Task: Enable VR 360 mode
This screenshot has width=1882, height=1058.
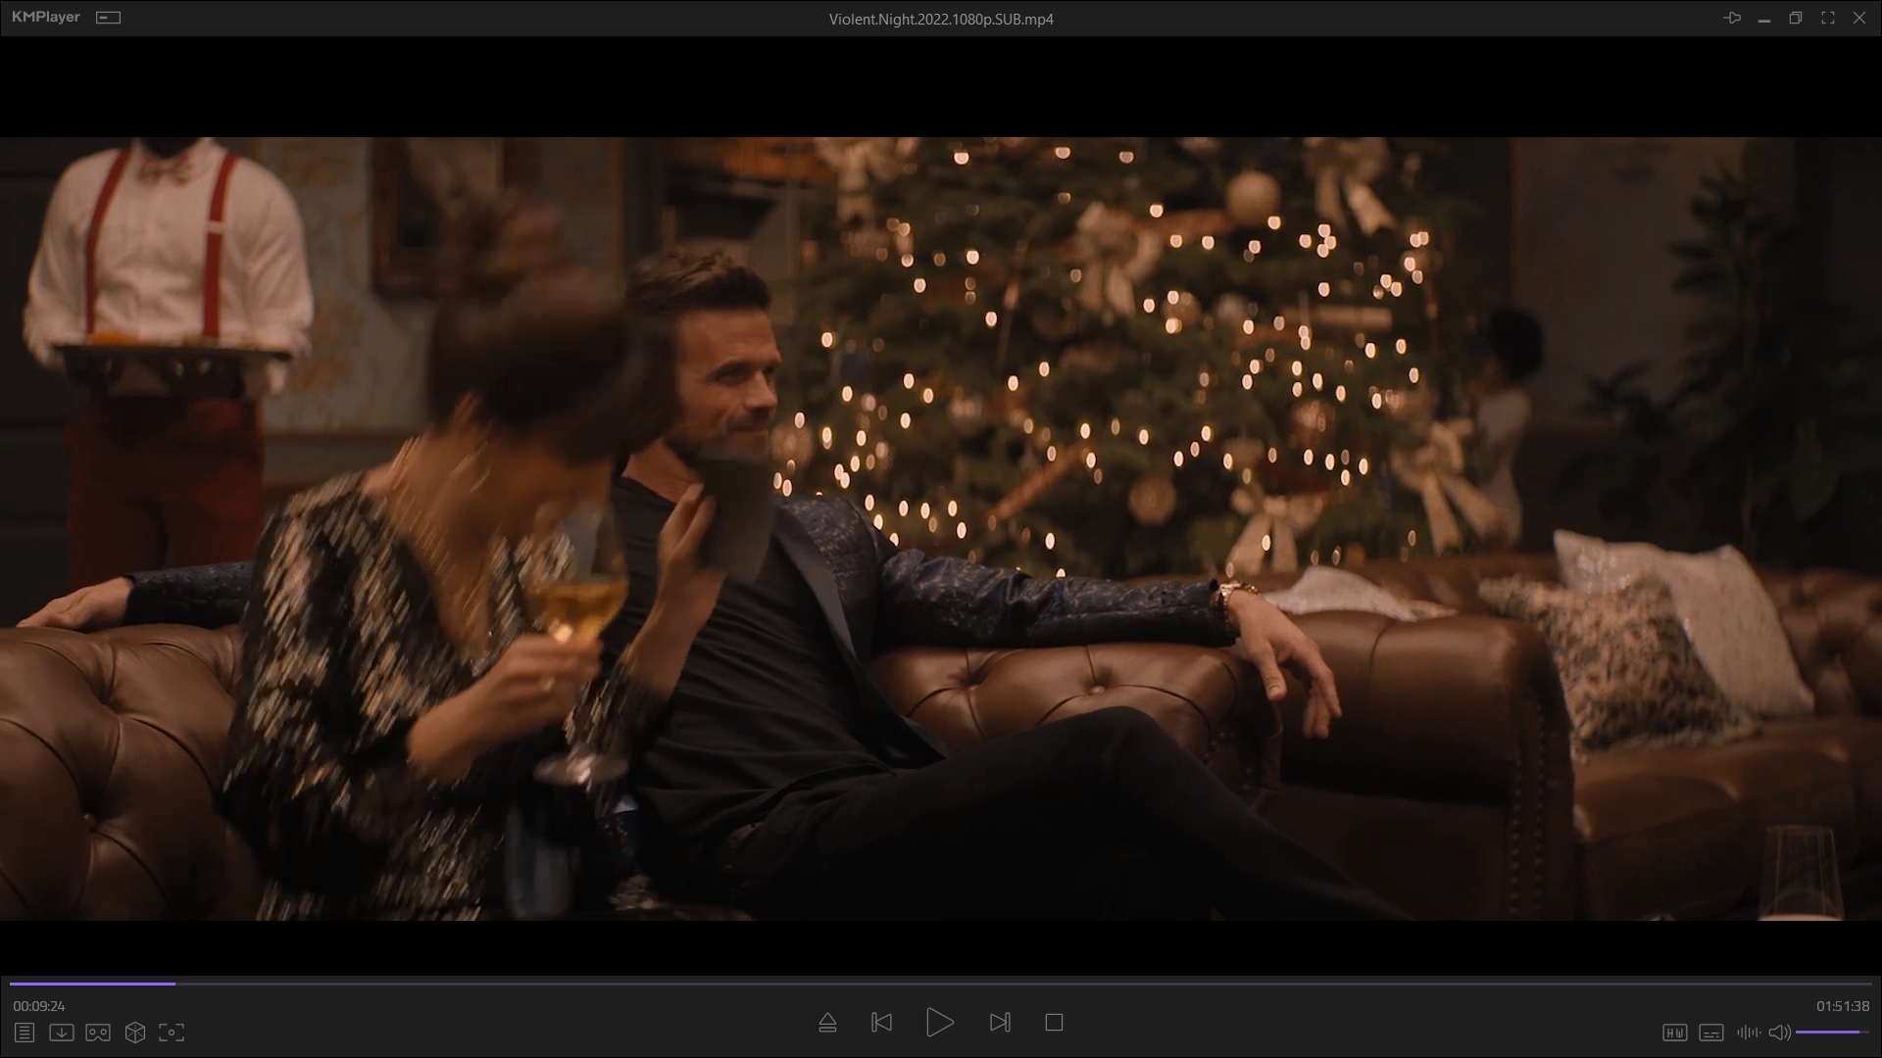Action: 98,1033
